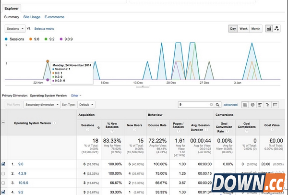The image size is (288, 195).
Task: Select the comparison view icon
Action: pos(266,104)
